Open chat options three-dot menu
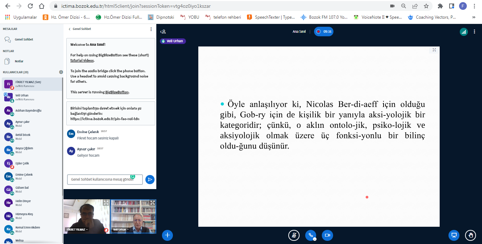 [151, 29]
